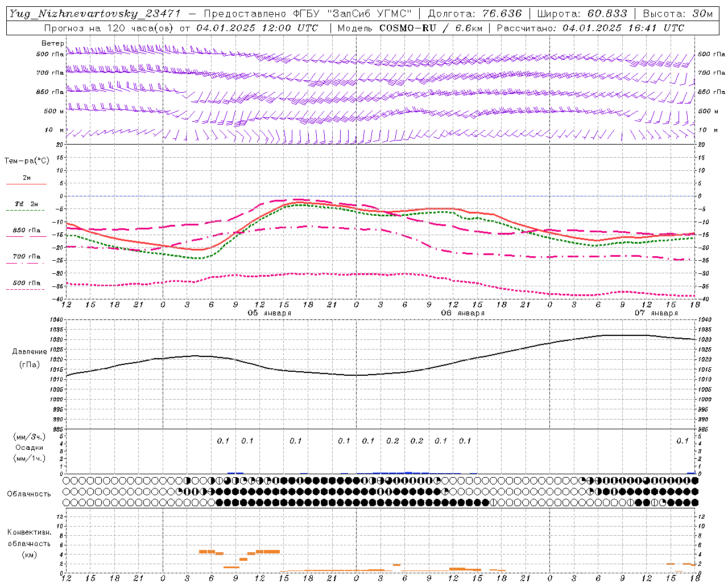Click the Td 2м dew point legend label
This screenshot has height=583, width=728.
tap(26, 204)
